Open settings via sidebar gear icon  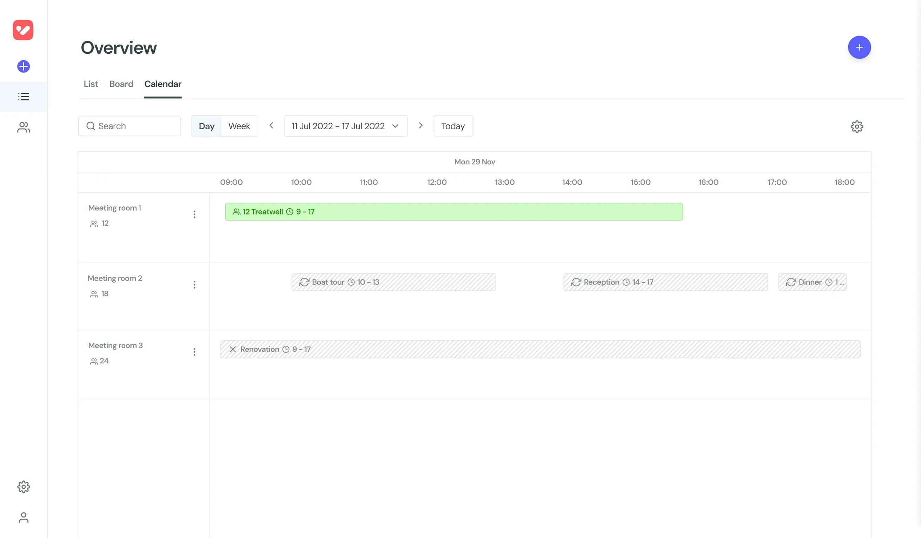(23, 486)
